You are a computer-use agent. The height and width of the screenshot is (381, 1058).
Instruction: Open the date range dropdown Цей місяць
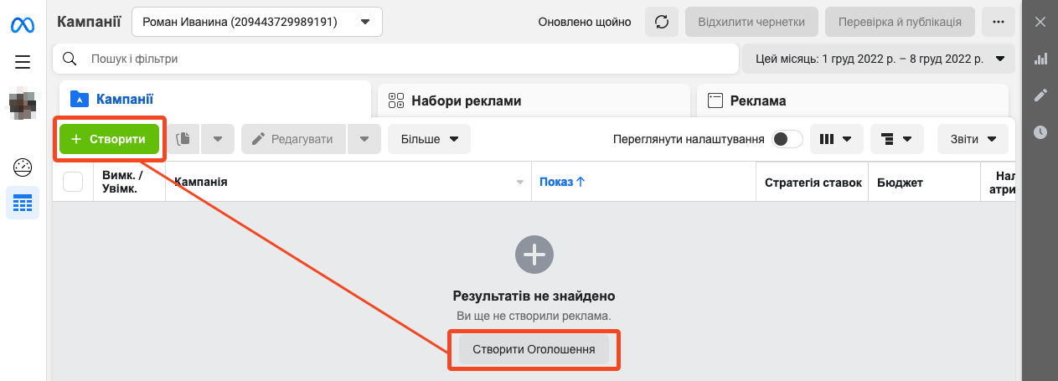(x=878, y=59)
